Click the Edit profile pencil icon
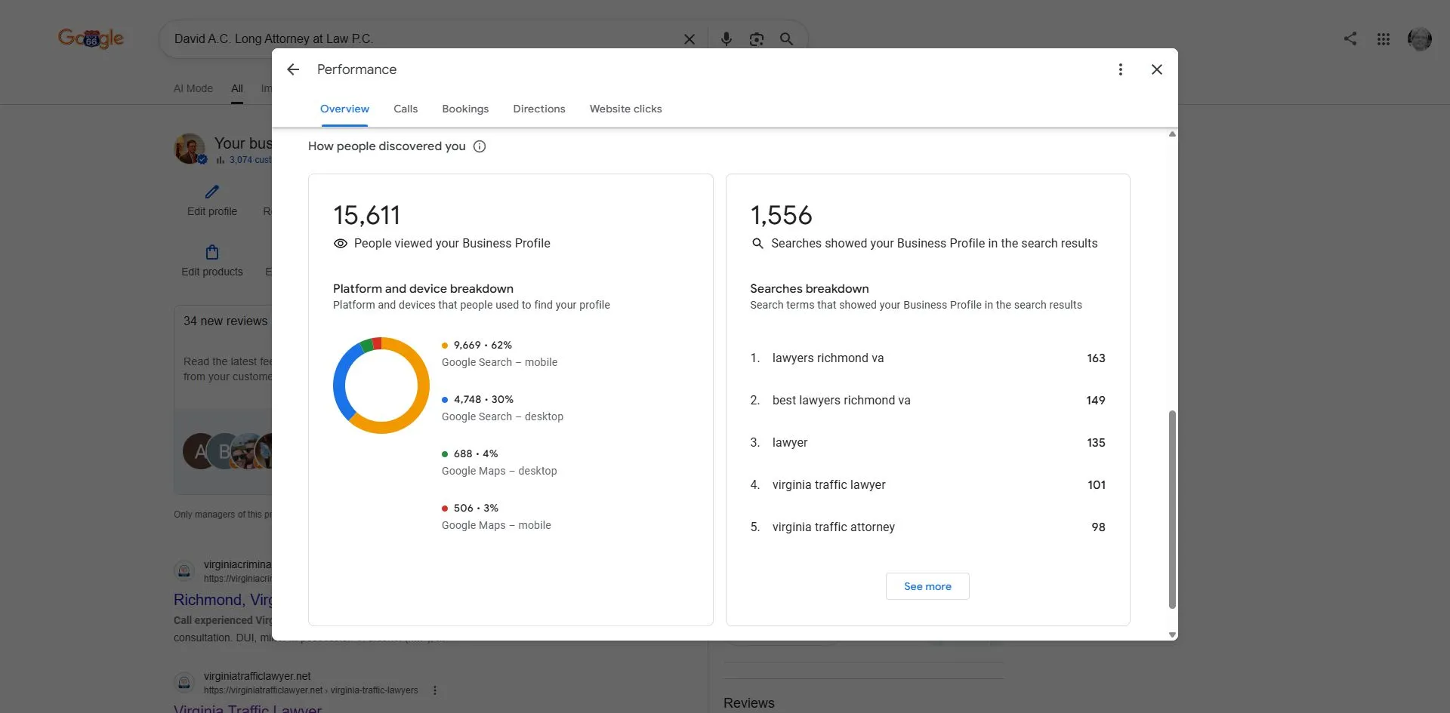This screenshot has height=713, width=1450. (212, 192)
